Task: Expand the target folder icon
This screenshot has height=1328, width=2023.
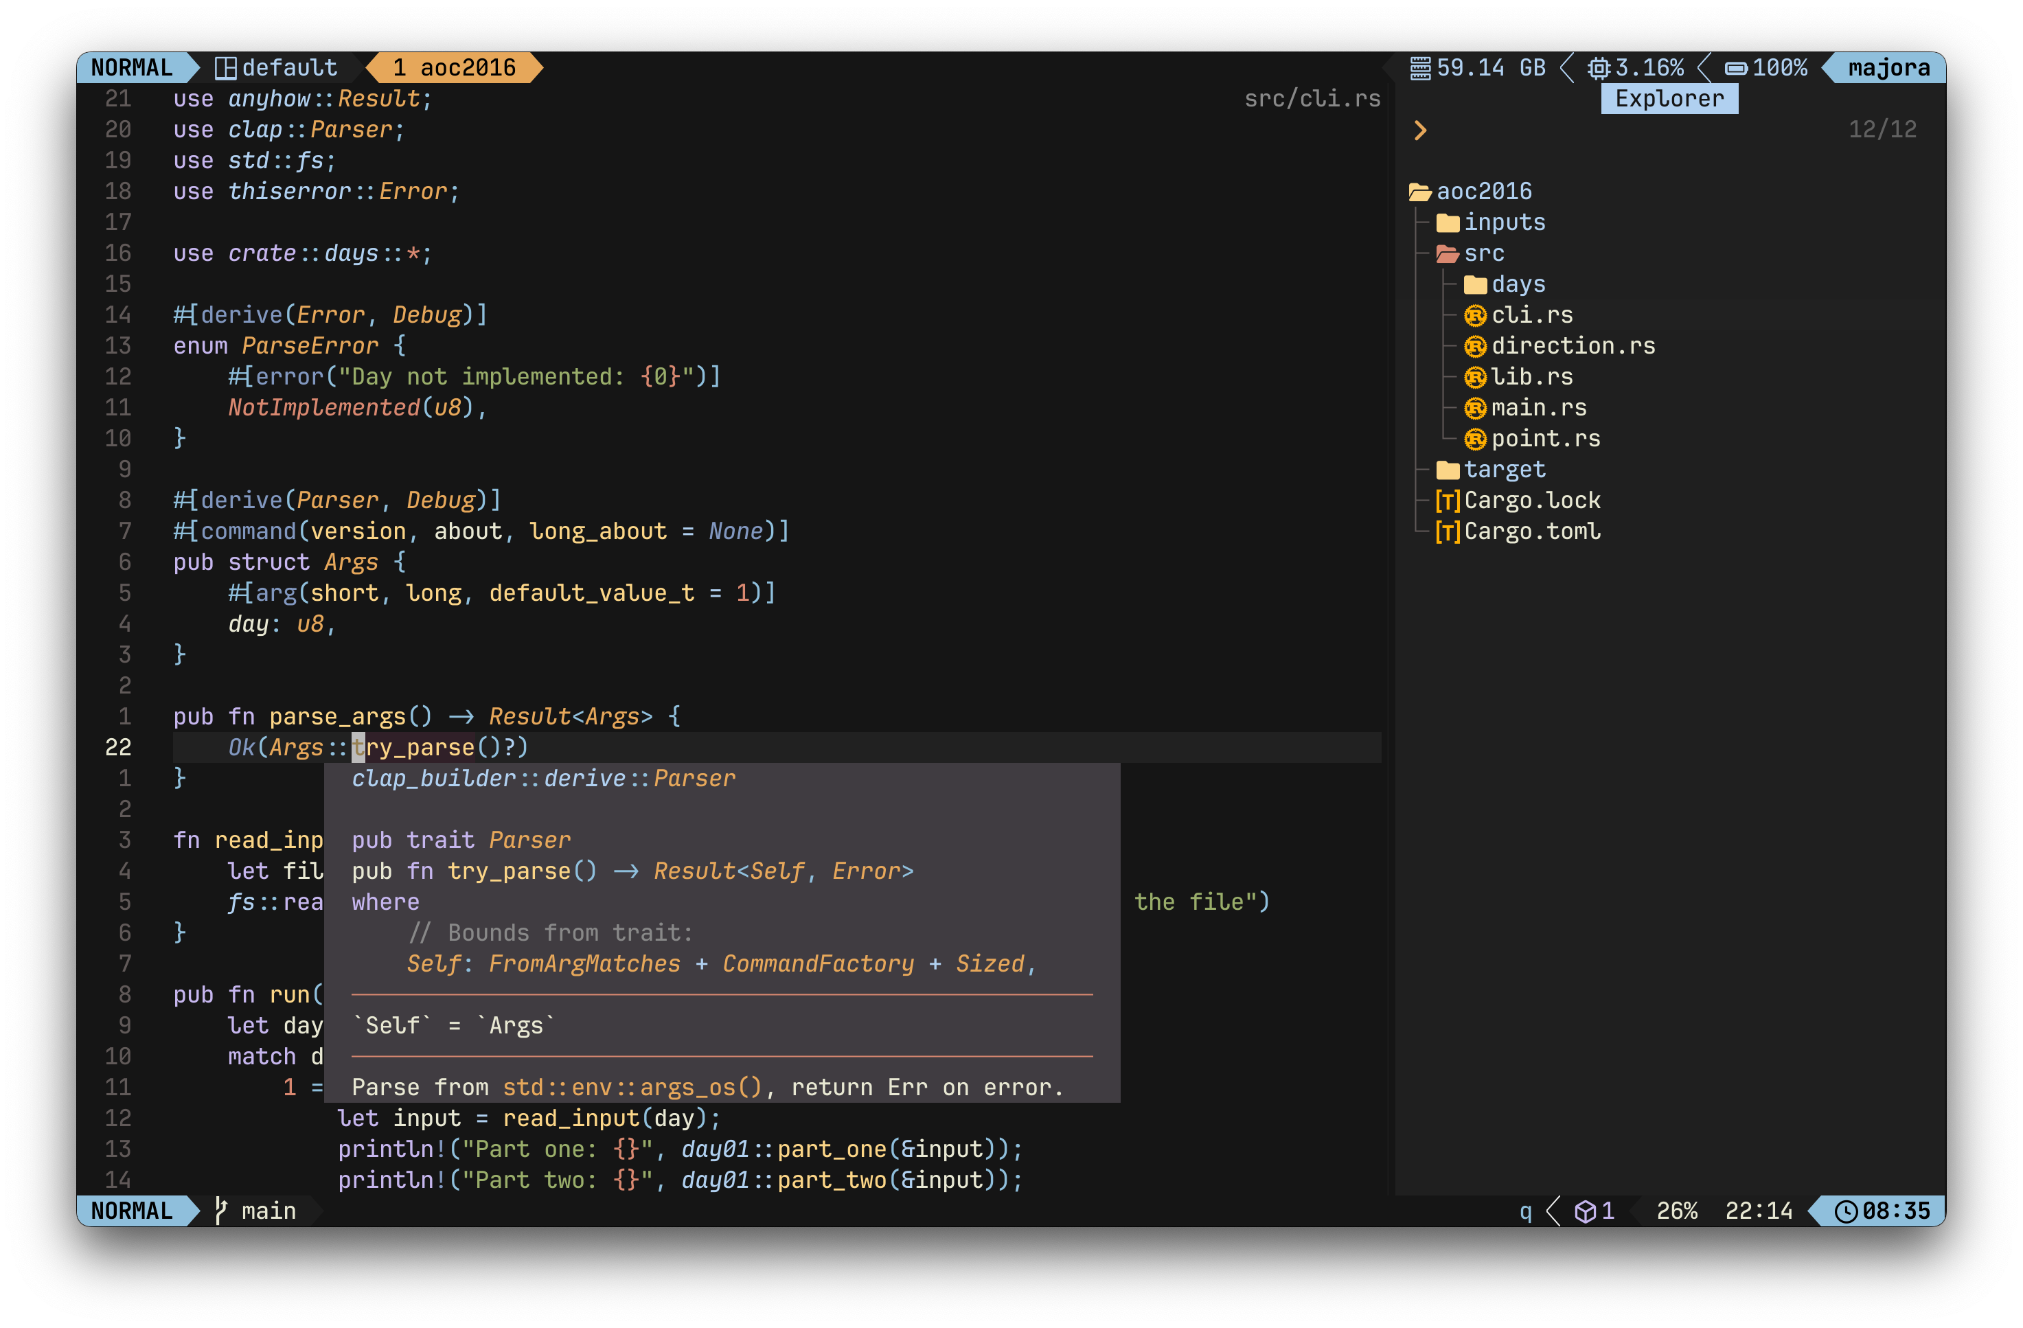Action: coord(1448,470)
